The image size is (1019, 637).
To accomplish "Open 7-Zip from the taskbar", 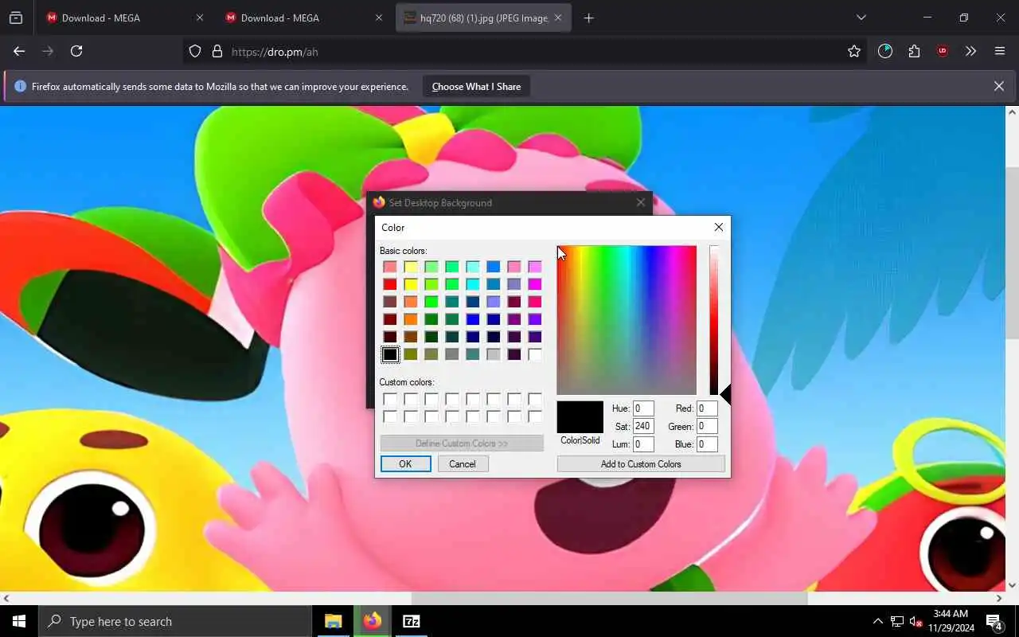I will 411,621.
